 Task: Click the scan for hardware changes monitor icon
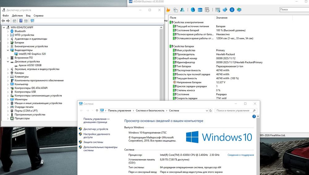(32, 21)
